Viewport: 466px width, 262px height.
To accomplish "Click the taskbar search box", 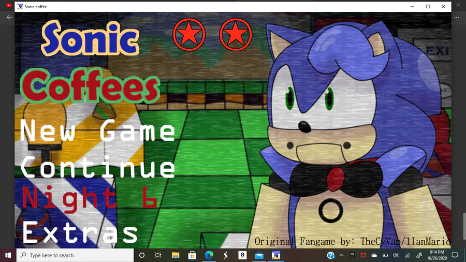I will coord(75,255).
